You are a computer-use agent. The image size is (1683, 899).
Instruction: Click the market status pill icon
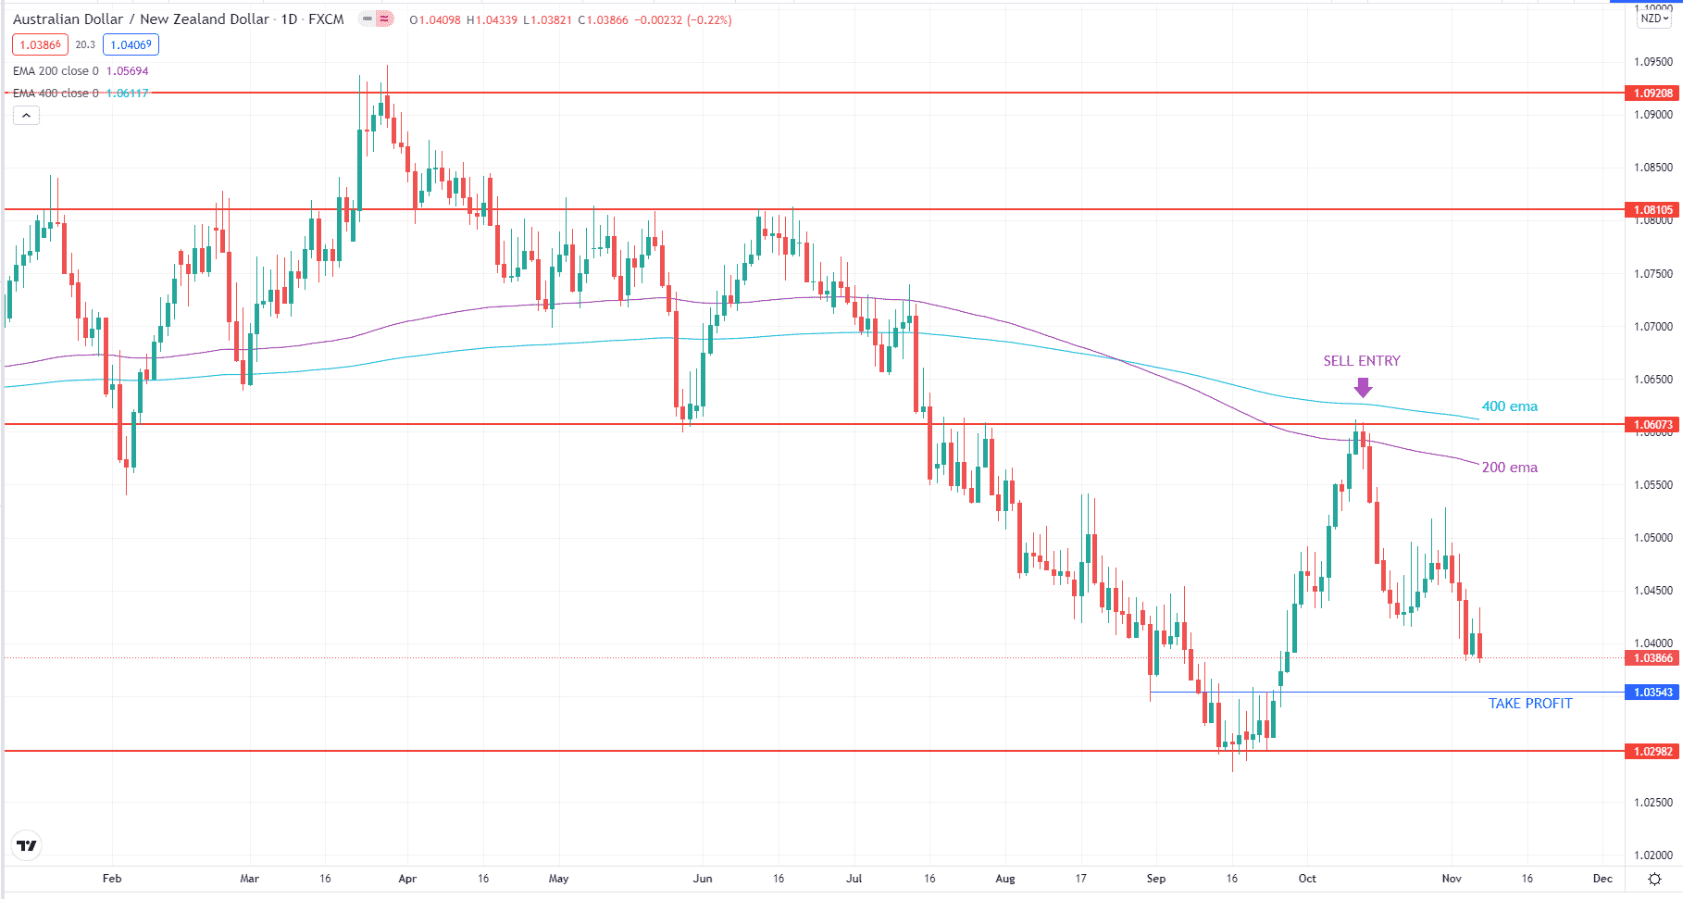pos(367,19)
